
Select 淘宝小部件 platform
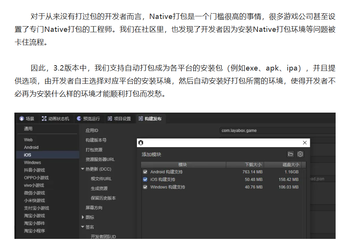48,223
